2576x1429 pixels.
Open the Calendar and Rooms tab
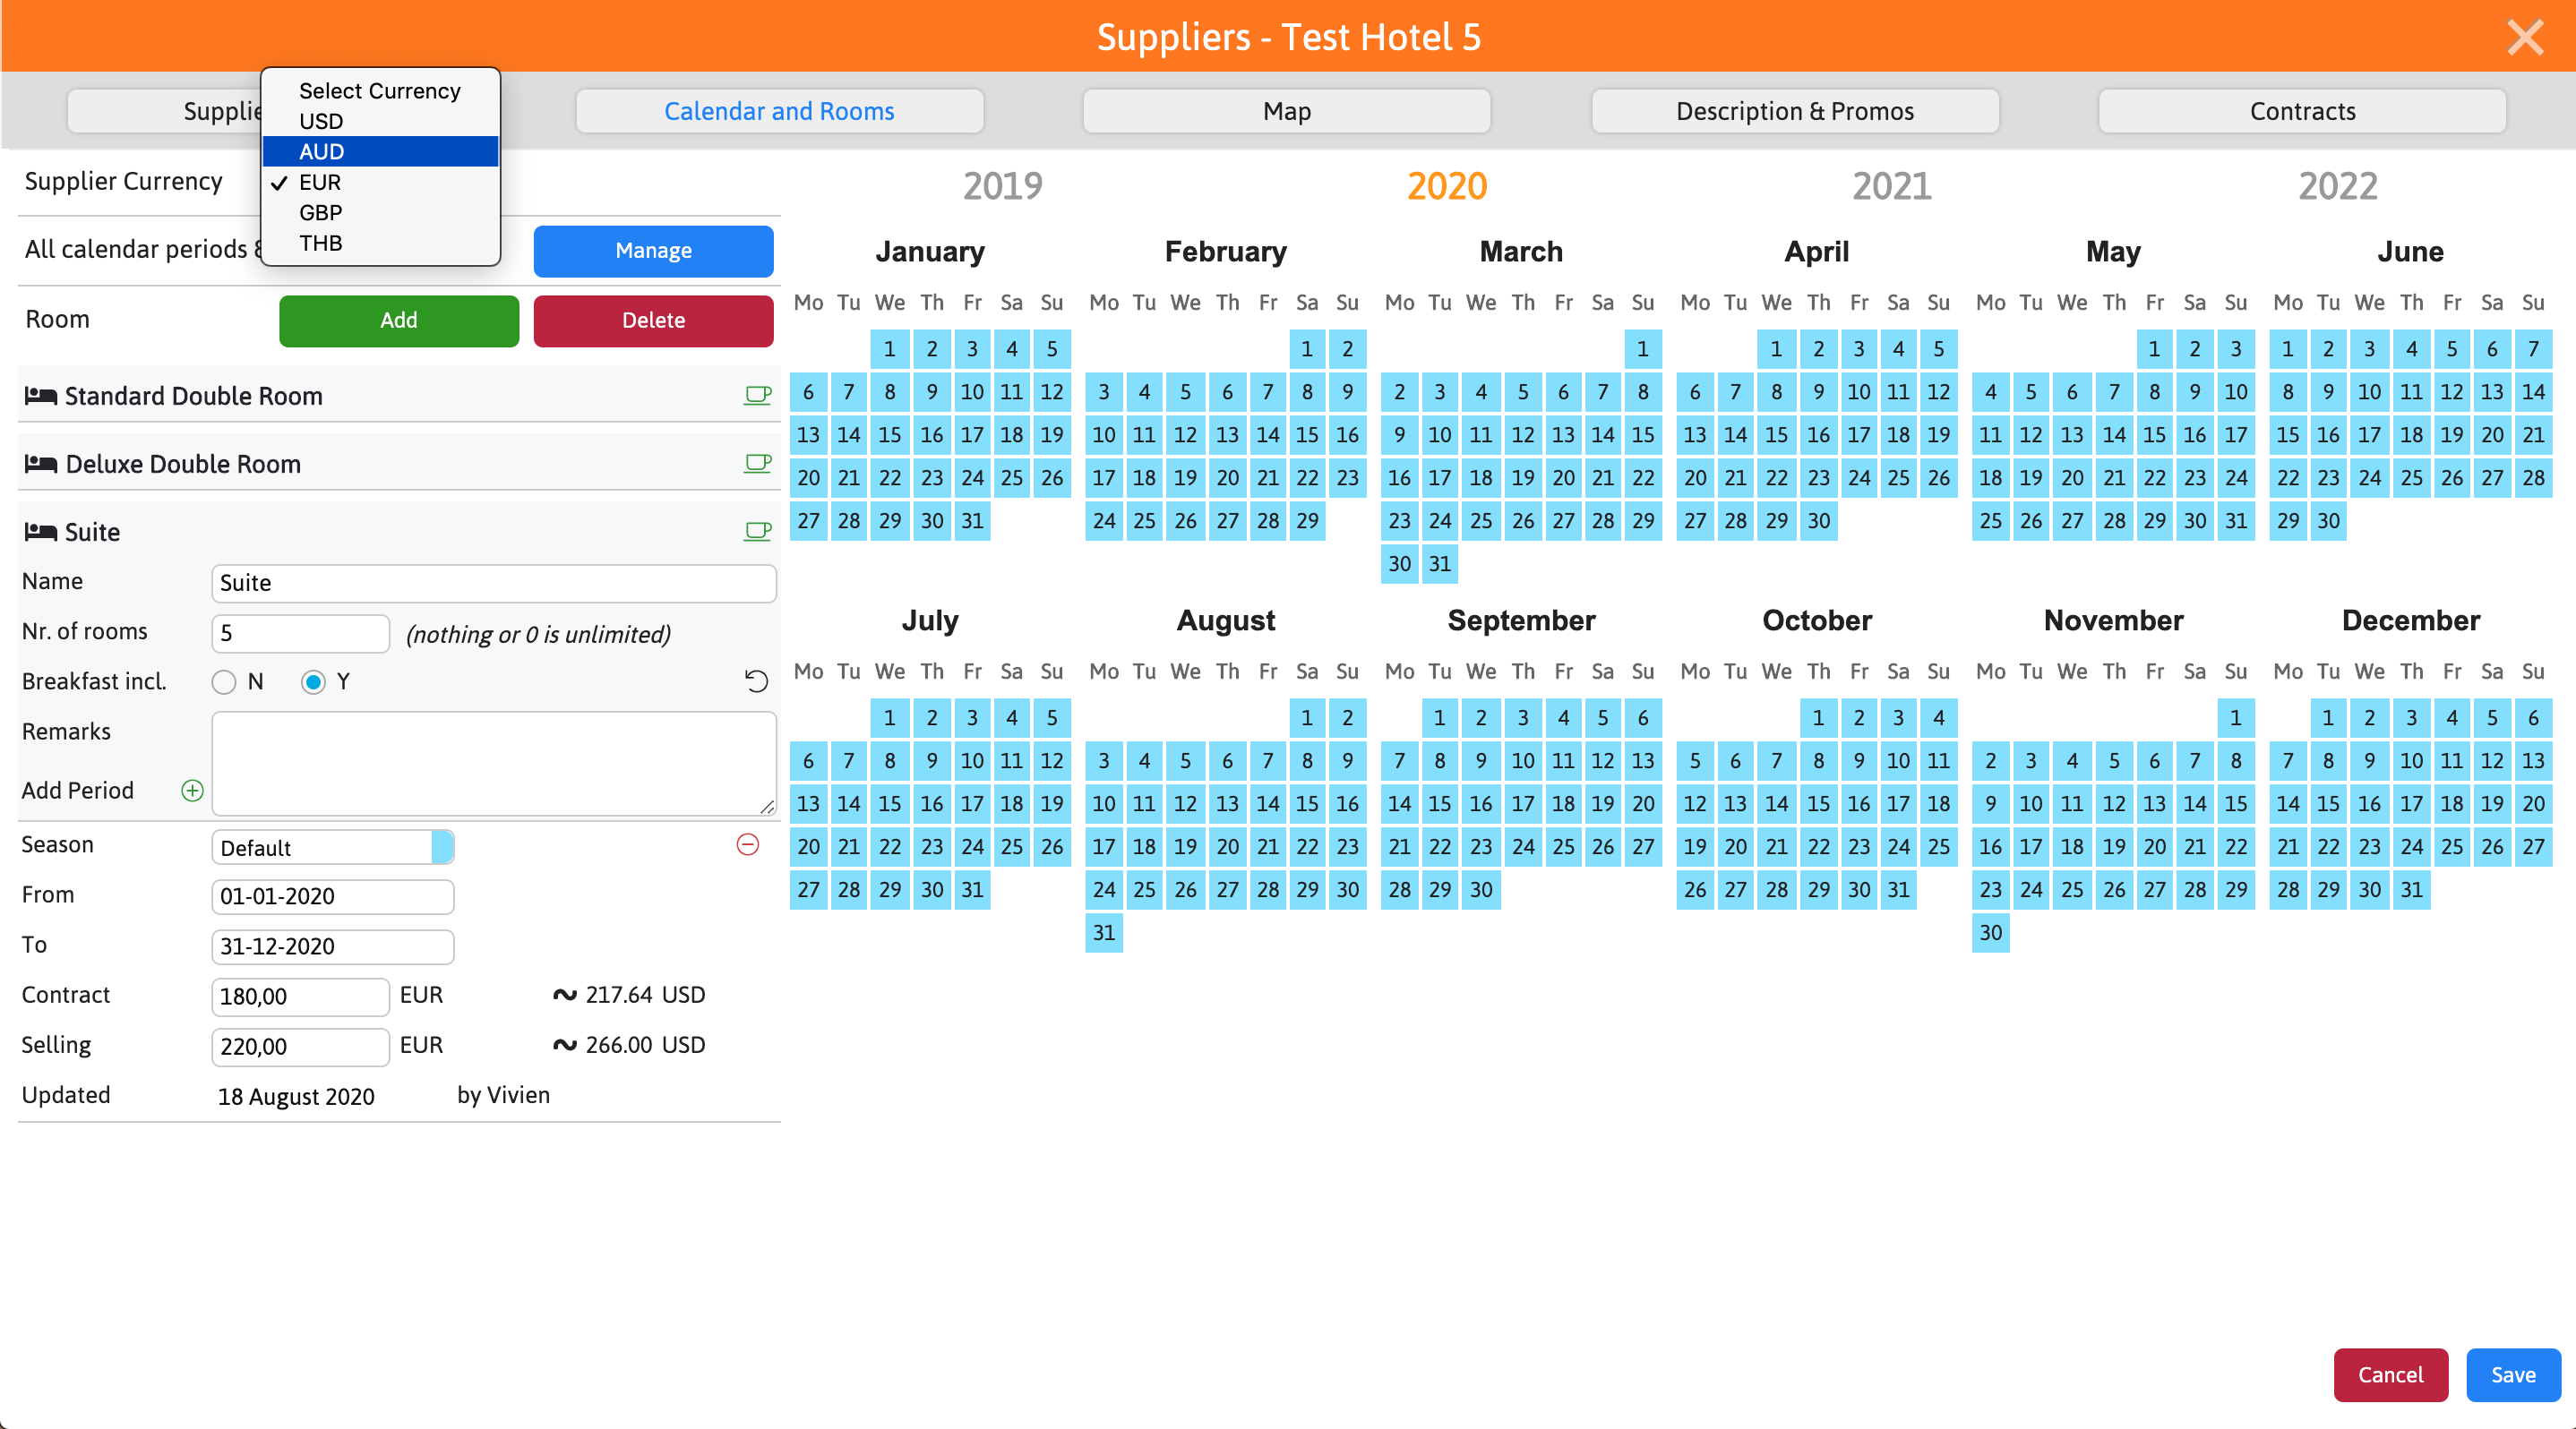[x=779, y=111]
